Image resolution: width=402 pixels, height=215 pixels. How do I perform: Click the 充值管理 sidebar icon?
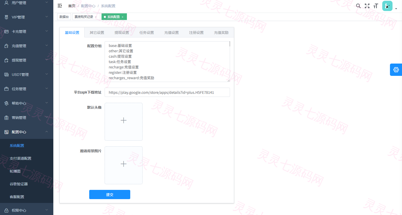(6, 46)
